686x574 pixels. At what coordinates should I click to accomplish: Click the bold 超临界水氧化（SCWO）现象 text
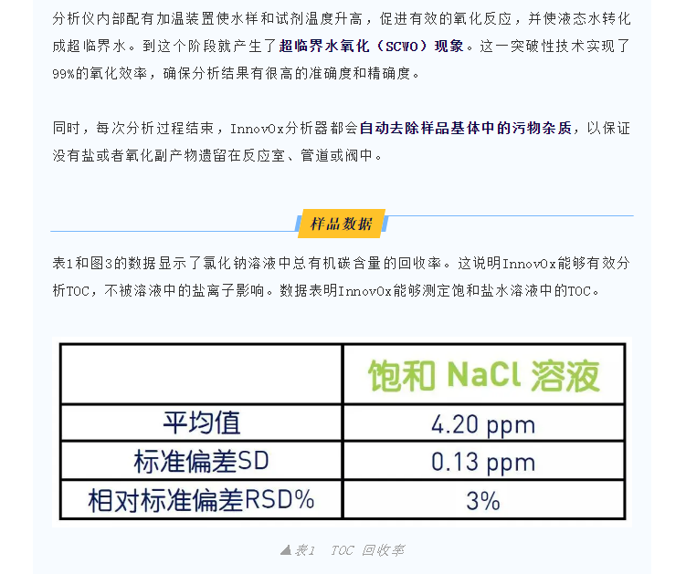pyautogui.click(x=375, y=45)
